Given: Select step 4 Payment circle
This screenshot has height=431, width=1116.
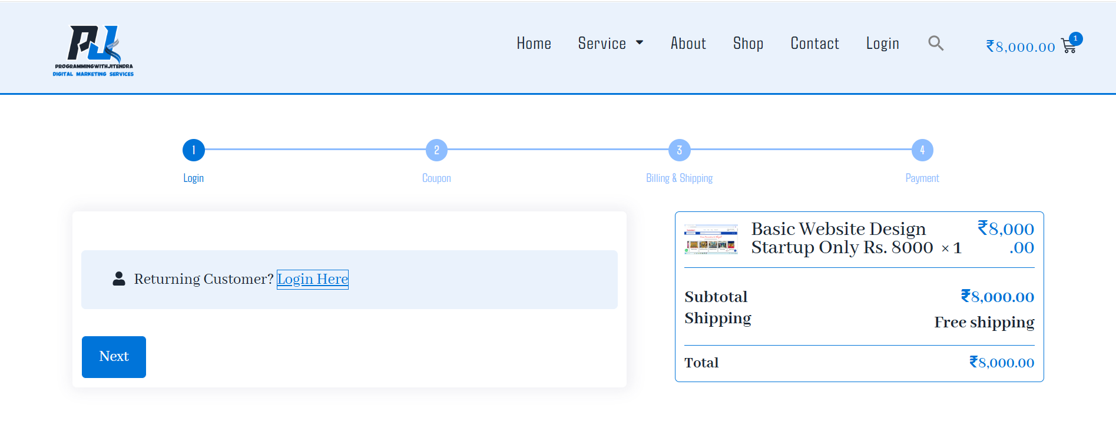Looking at the screenshot, I should (x=922, y=150).
